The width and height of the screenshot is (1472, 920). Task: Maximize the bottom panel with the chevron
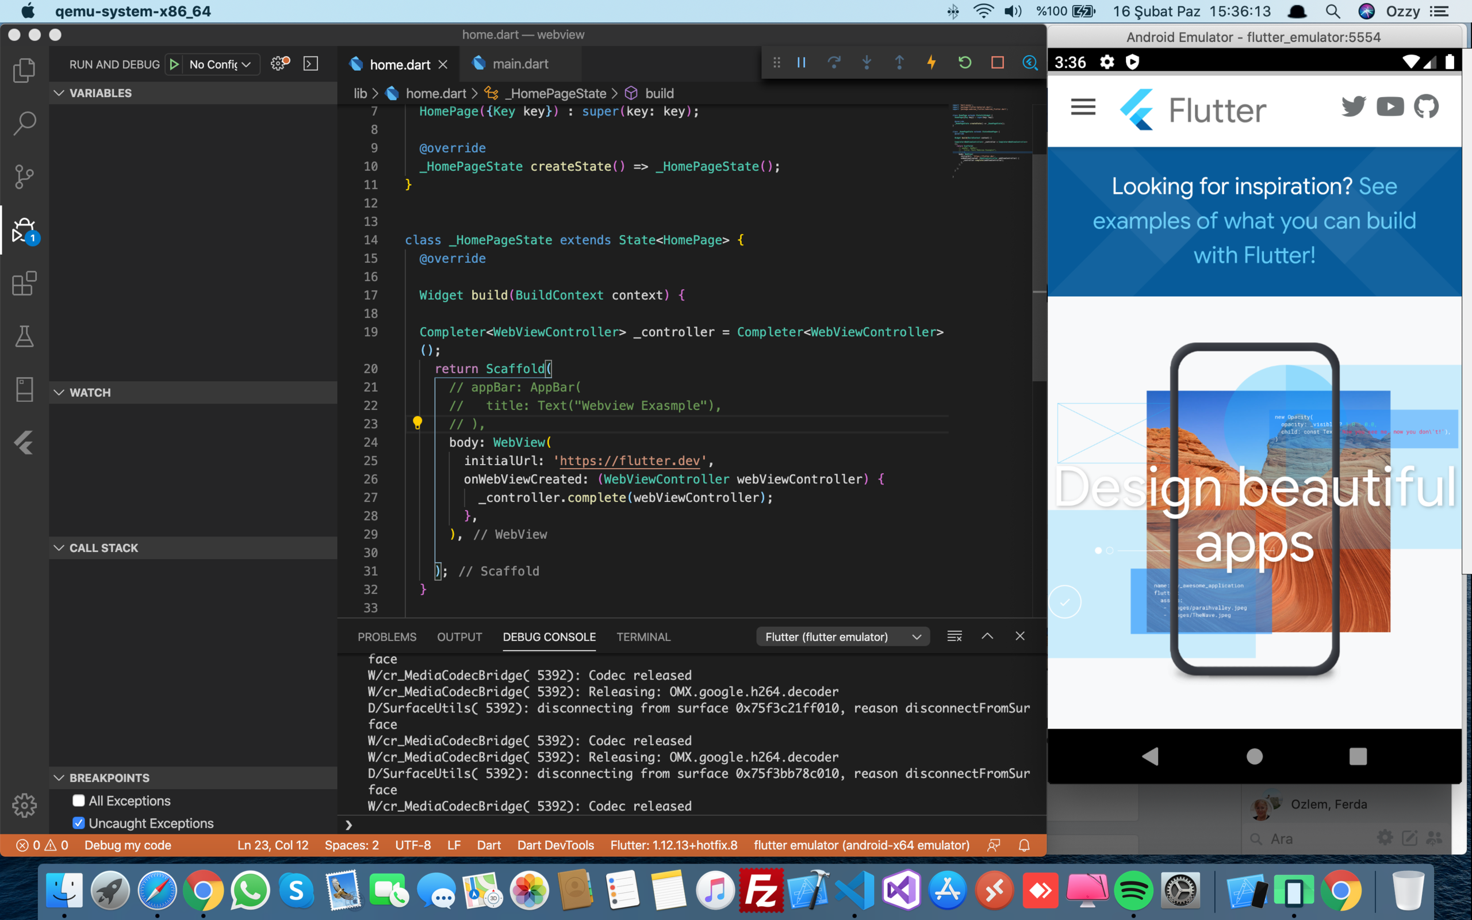(987, 637)
